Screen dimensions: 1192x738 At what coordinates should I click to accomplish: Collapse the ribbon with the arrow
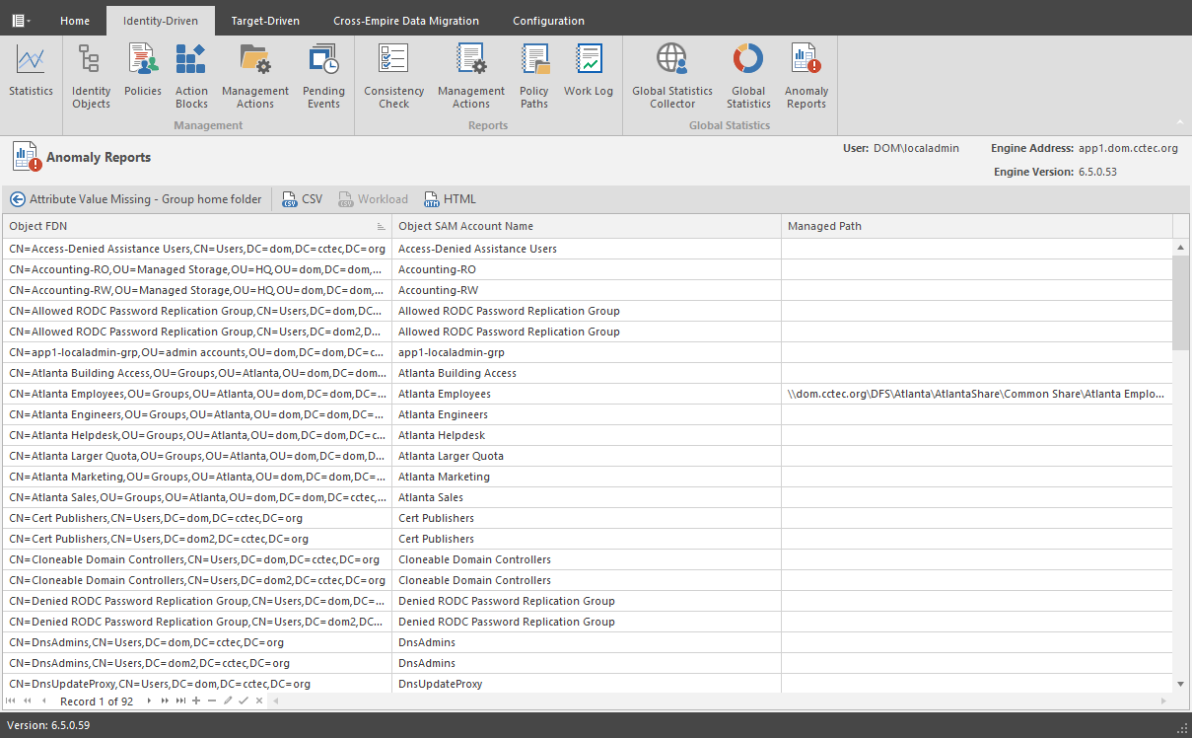(x=1179, y=123)
